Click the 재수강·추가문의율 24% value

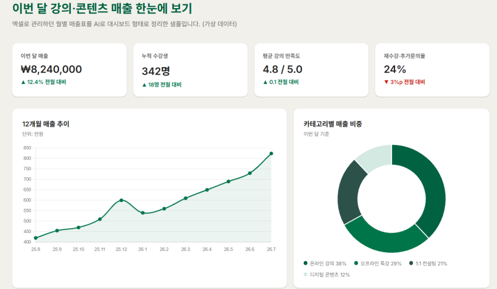[x=395, y=69]
